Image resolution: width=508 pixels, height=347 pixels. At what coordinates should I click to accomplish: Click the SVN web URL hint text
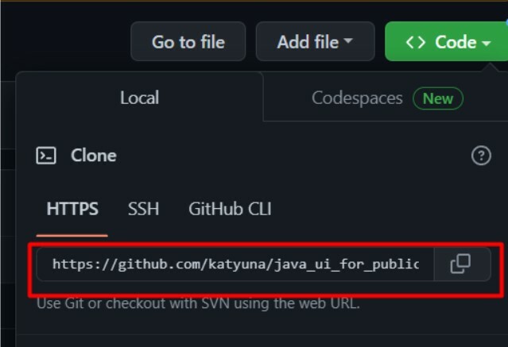198,303
